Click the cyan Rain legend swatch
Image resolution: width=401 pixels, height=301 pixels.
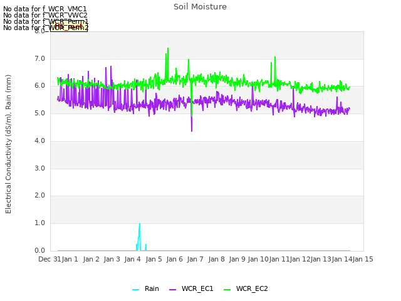[x=135, y=290]
